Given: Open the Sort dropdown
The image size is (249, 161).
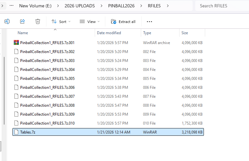Looking at the screenshot, I should click(x=61, y=21).
